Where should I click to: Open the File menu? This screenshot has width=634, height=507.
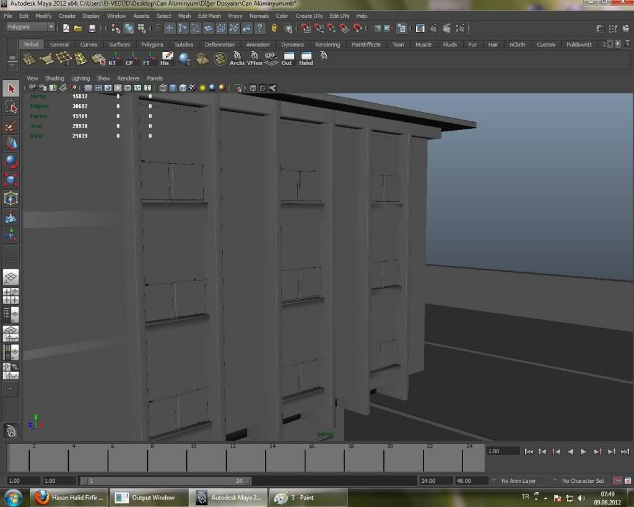pos(7,15)
